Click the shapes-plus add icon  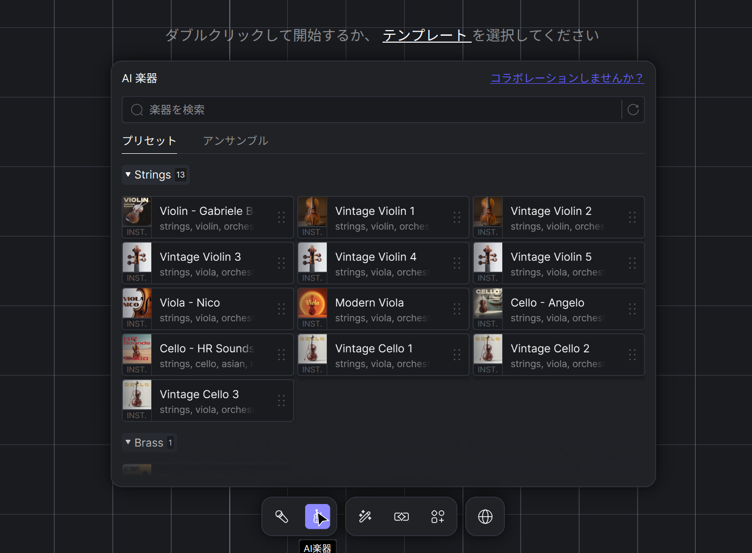point(437,517)
